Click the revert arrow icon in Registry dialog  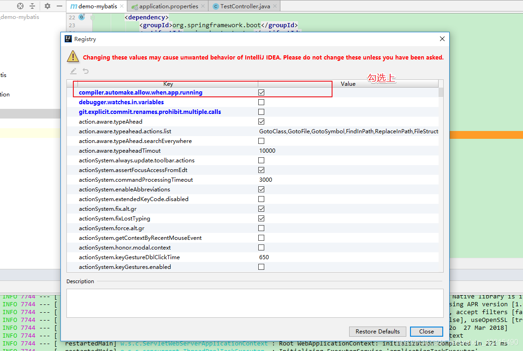[x=85, y=71]
